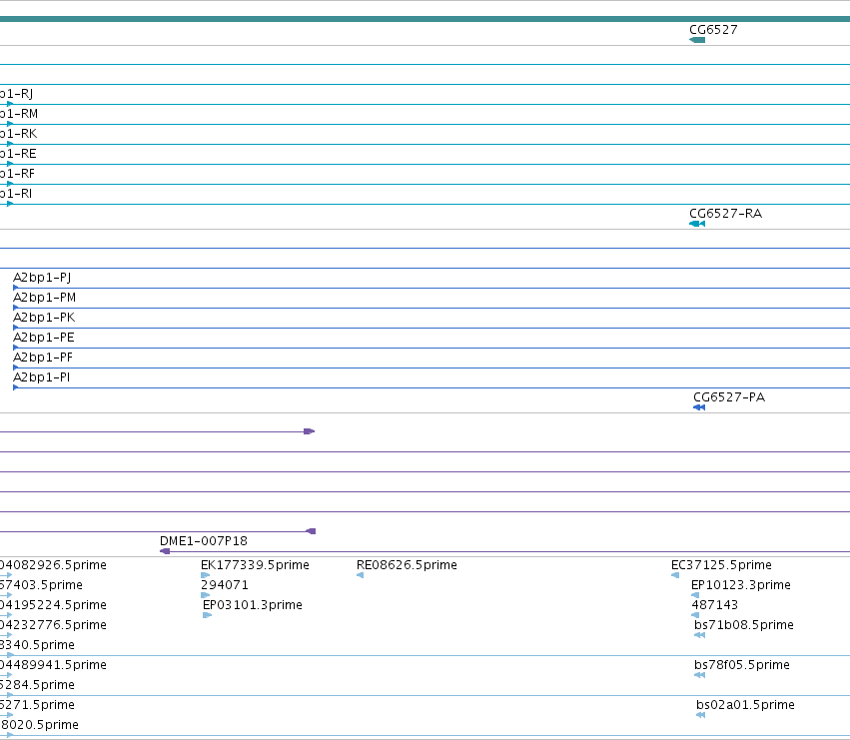Select the truncated transcript label ending in 1-RJ
850x740 pixels.
point(16,94)
